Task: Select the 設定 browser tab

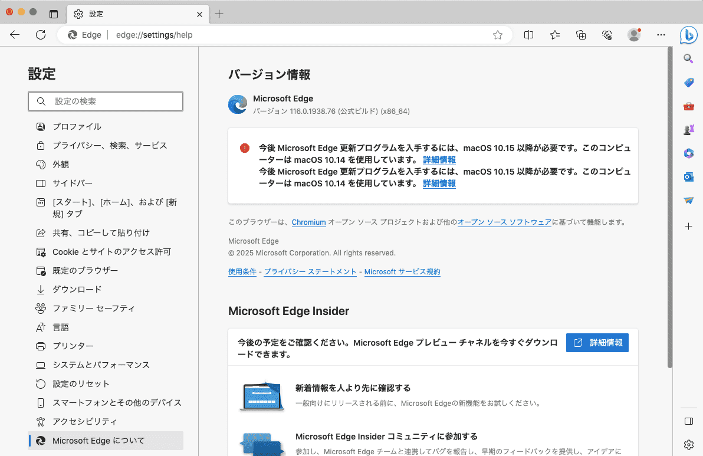Action: pyautogui.click(x=137, y=14)
